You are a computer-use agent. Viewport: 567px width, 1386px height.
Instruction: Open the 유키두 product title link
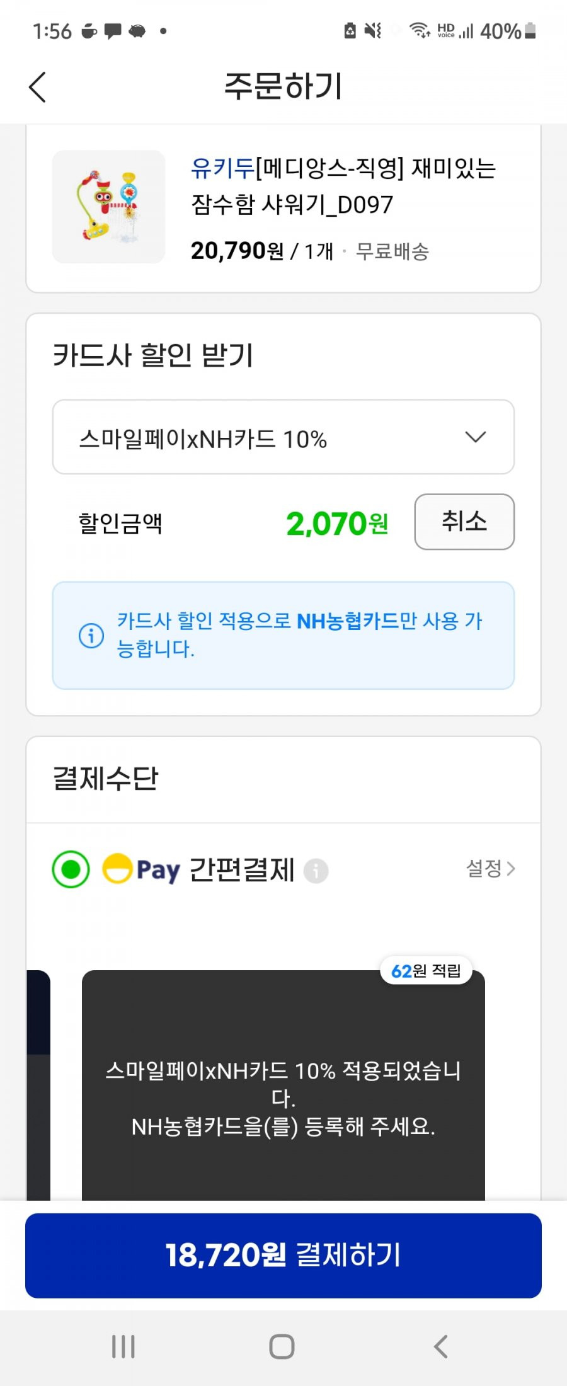point(343,186)
